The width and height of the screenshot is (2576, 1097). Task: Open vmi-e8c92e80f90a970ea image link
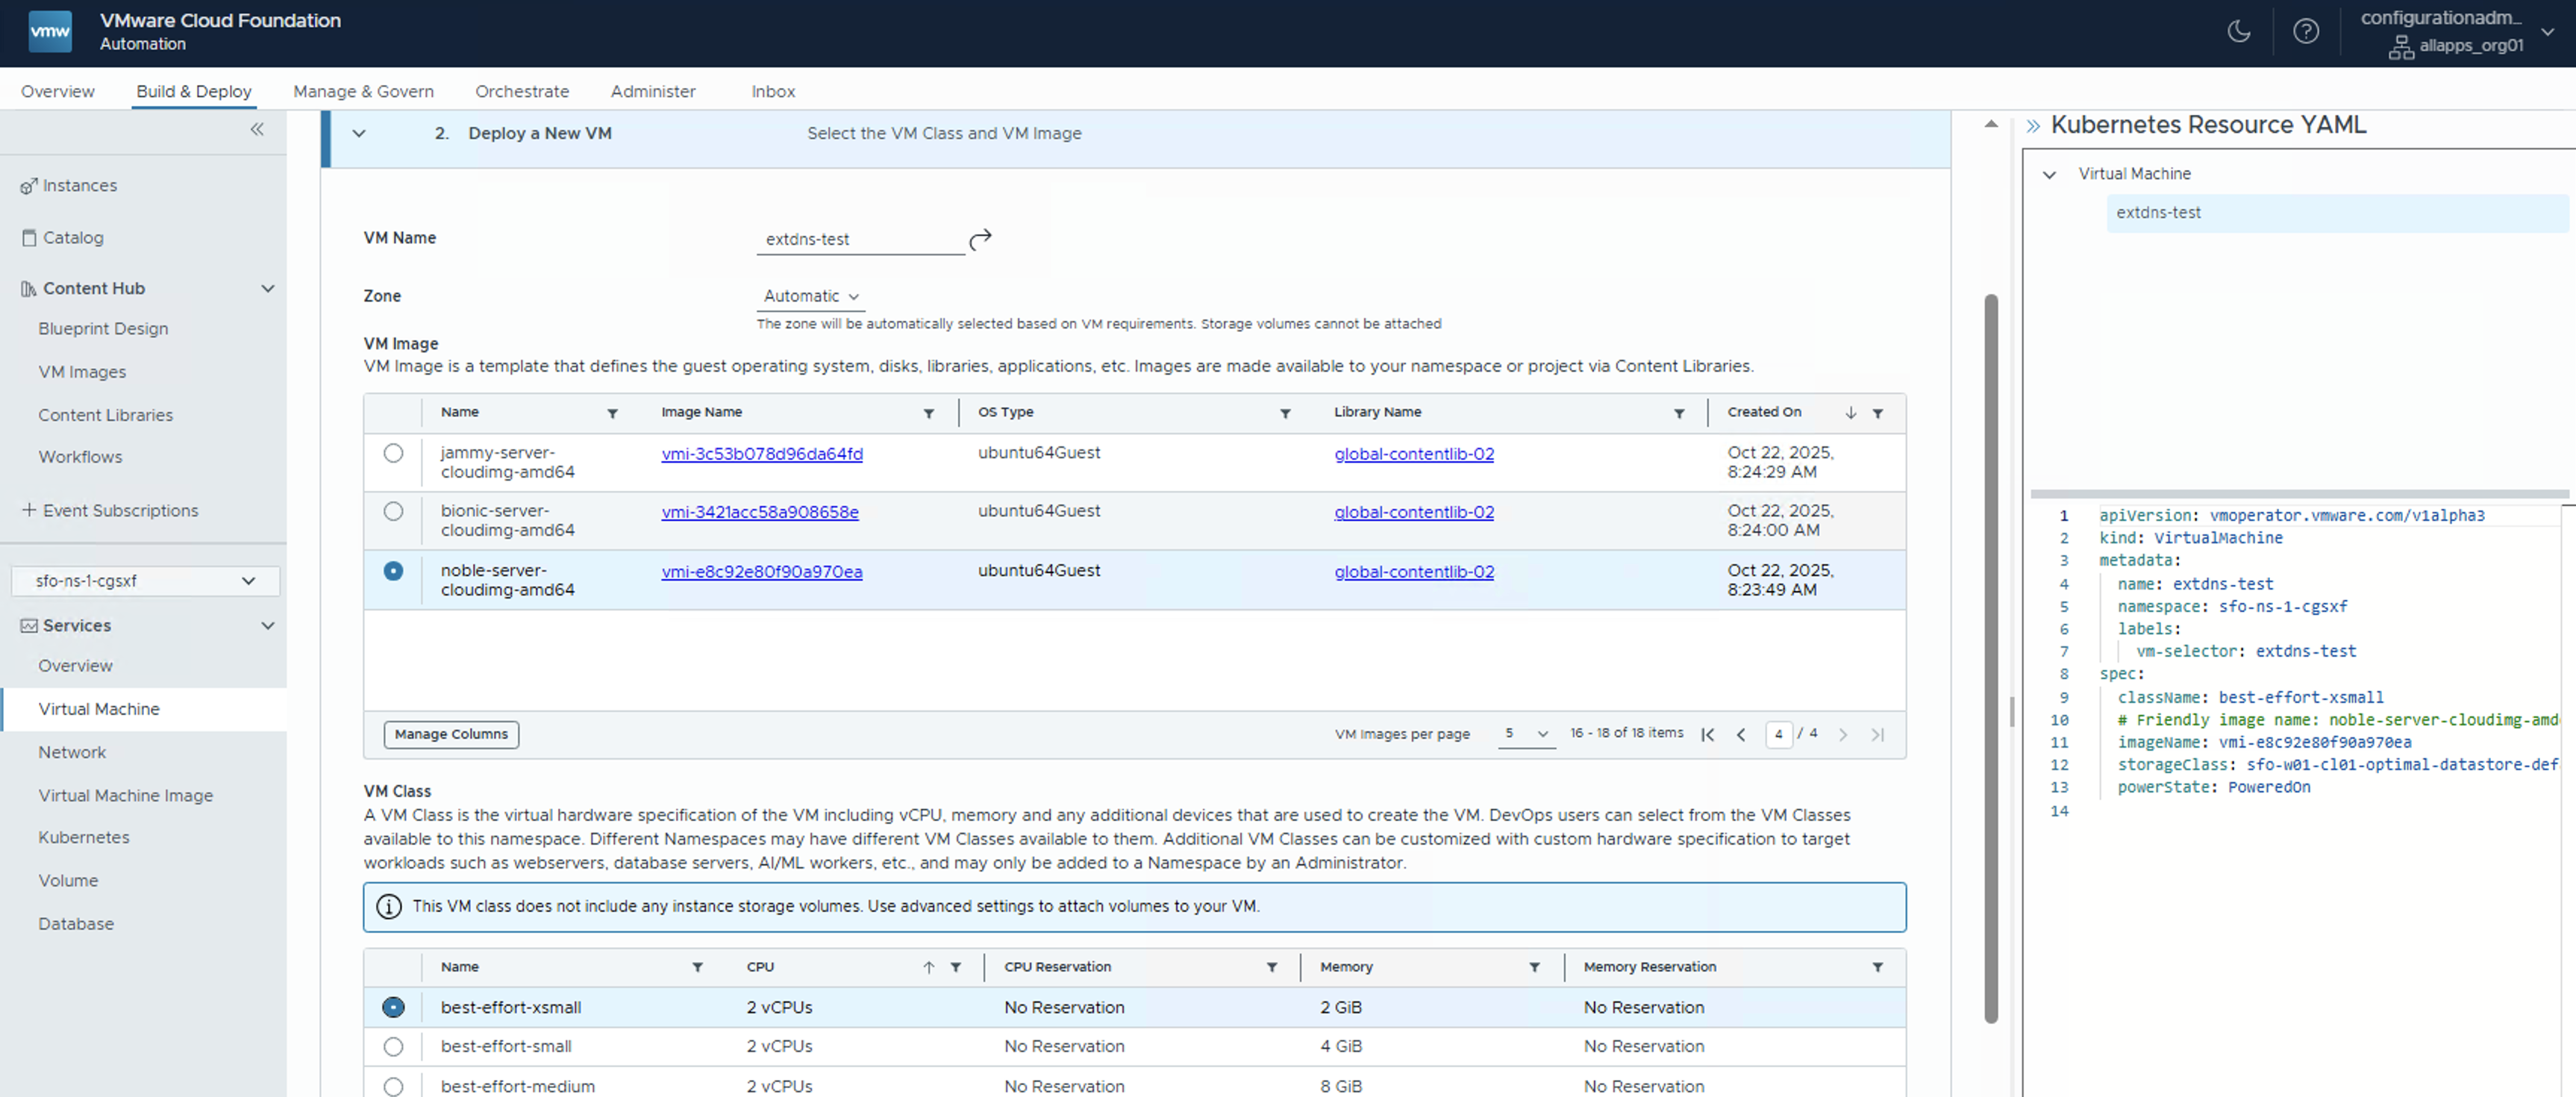tap(761, 572)
